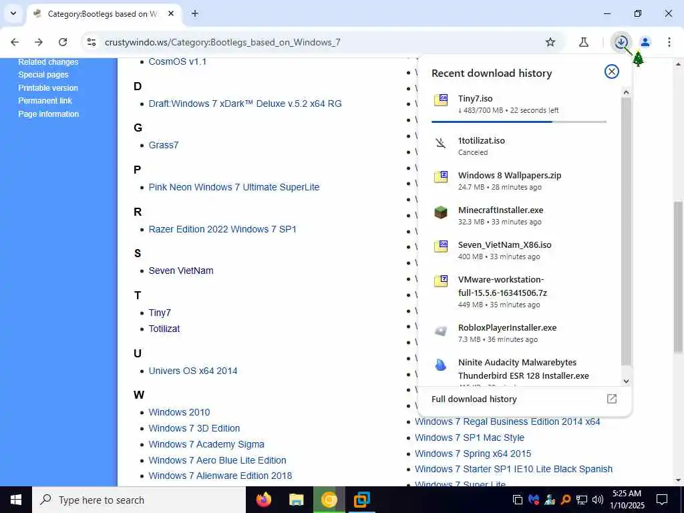684x513 pixels.
Task: Close the Recent download history popup
Action: (612, 71)
